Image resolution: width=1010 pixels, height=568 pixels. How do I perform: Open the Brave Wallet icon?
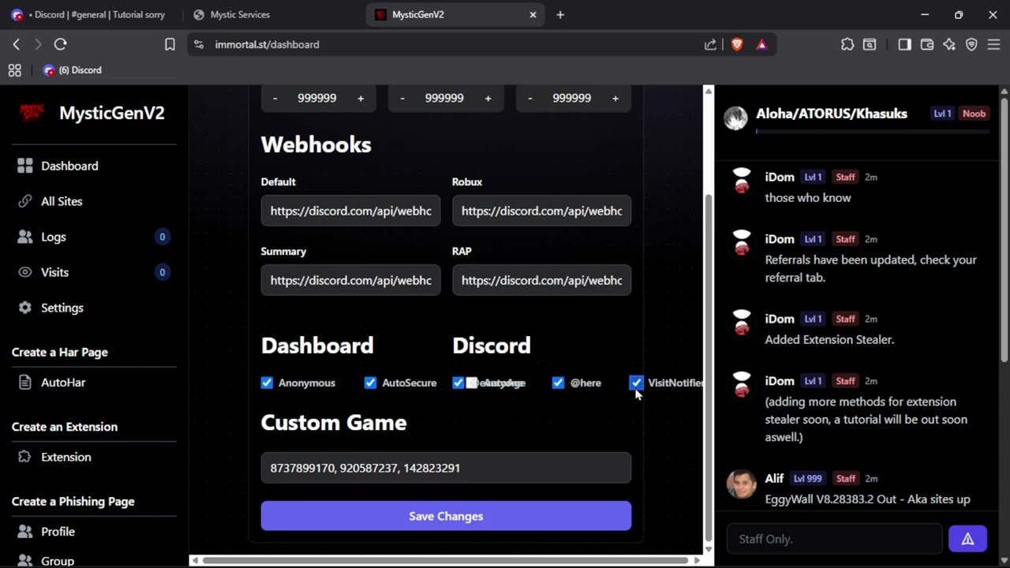tap(927, 45)
